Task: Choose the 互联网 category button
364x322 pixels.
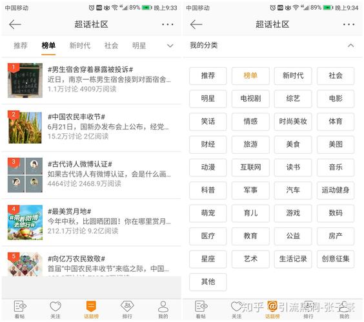Action: tap(250, 167)
